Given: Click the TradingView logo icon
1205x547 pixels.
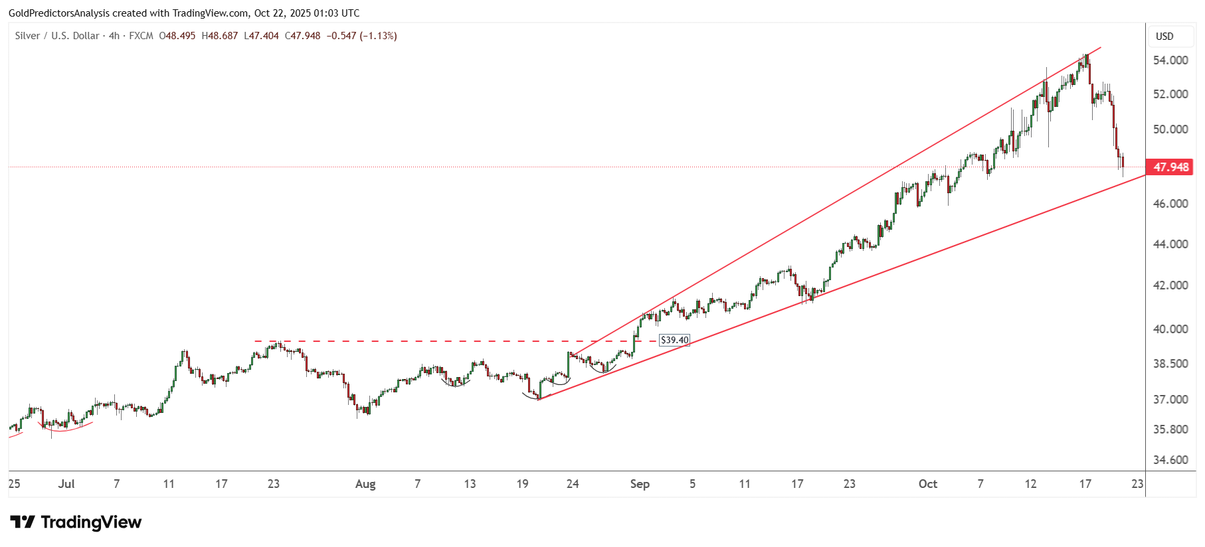Looking at the screenshot, I should (x=22, y=522).
